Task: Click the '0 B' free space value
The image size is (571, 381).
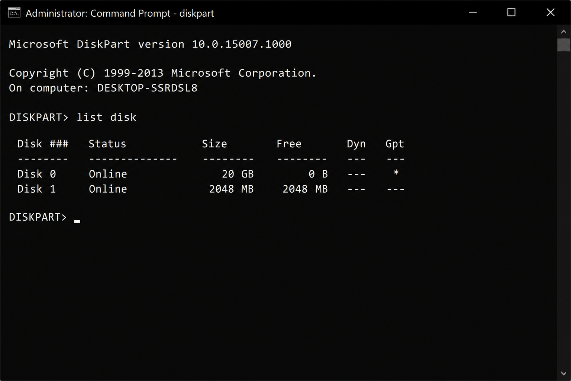Action: coord(318,174)
